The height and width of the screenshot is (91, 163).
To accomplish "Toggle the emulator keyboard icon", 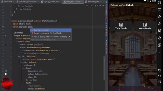I will point(159,10).
